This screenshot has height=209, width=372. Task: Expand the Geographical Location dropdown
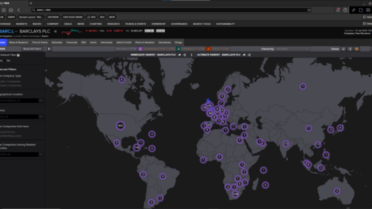[41, 101]
